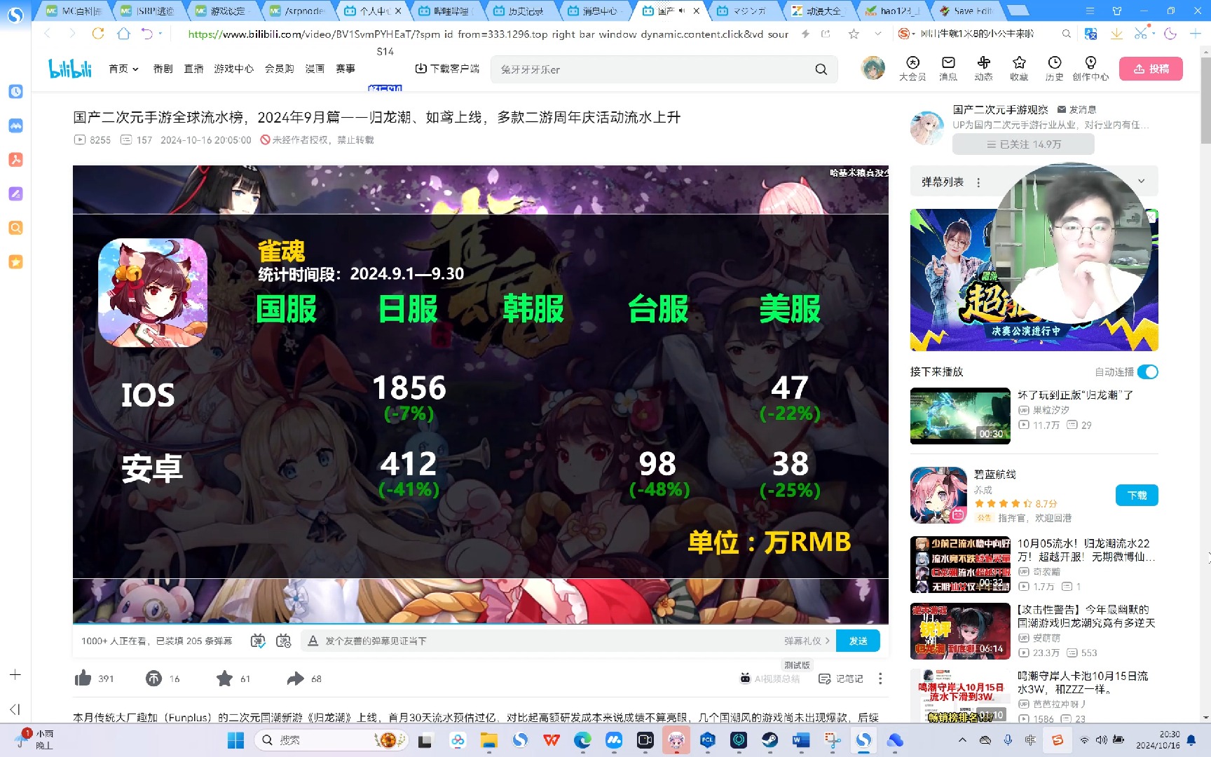1211x757 pixels.
Task: Open the 创作中心 creator center icon
Action: coord(1090,69)
